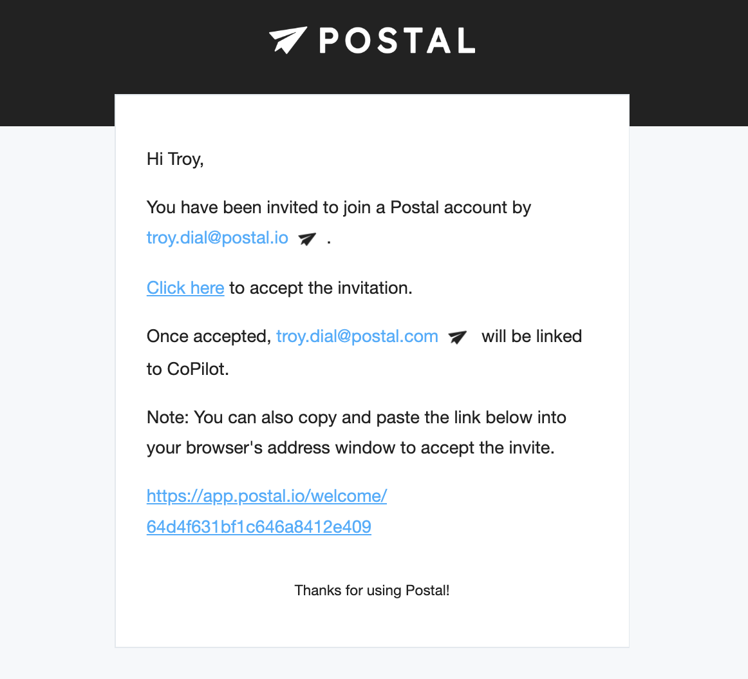
Task: Click the "your browser's address window" line
Action: 350,448
